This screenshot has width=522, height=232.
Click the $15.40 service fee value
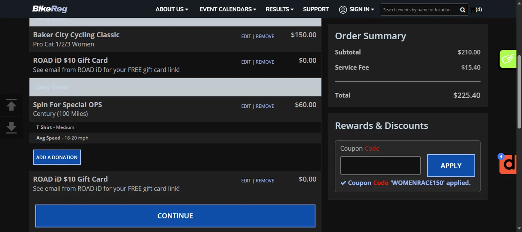coord(471,67)
